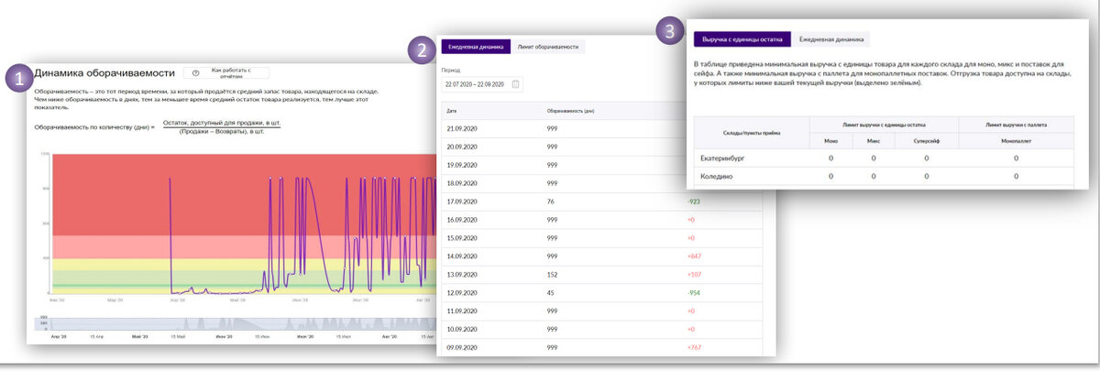This screenshot has width=1100, height=371.
Task: Select the 'Выручка с единицы остатка' tab
Action: [x=743, y=39]
